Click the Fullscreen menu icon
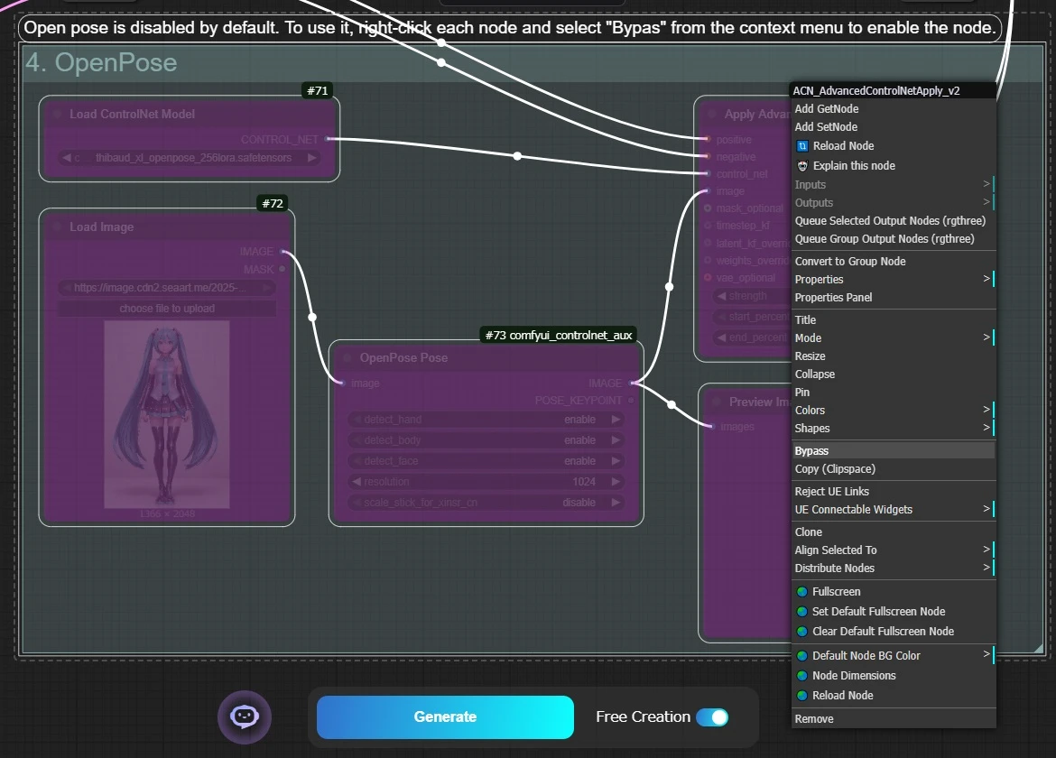The image size is (1056, 758). [x=801, y=592]
